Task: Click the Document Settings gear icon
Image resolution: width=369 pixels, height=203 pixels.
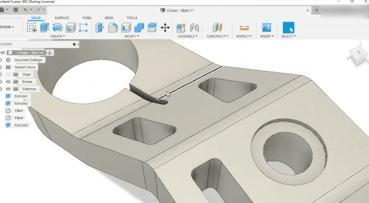Action: point(8,60)
